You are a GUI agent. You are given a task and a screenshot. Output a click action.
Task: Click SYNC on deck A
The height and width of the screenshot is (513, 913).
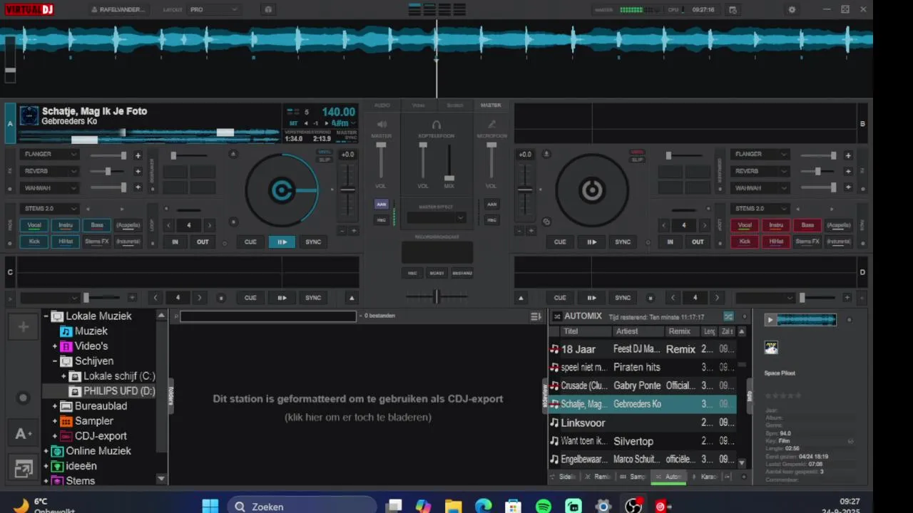pos(313,242)
